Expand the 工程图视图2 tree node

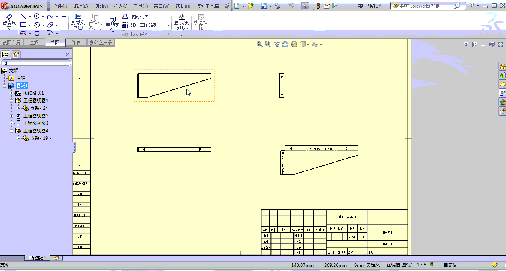click(x=11, y=116)
